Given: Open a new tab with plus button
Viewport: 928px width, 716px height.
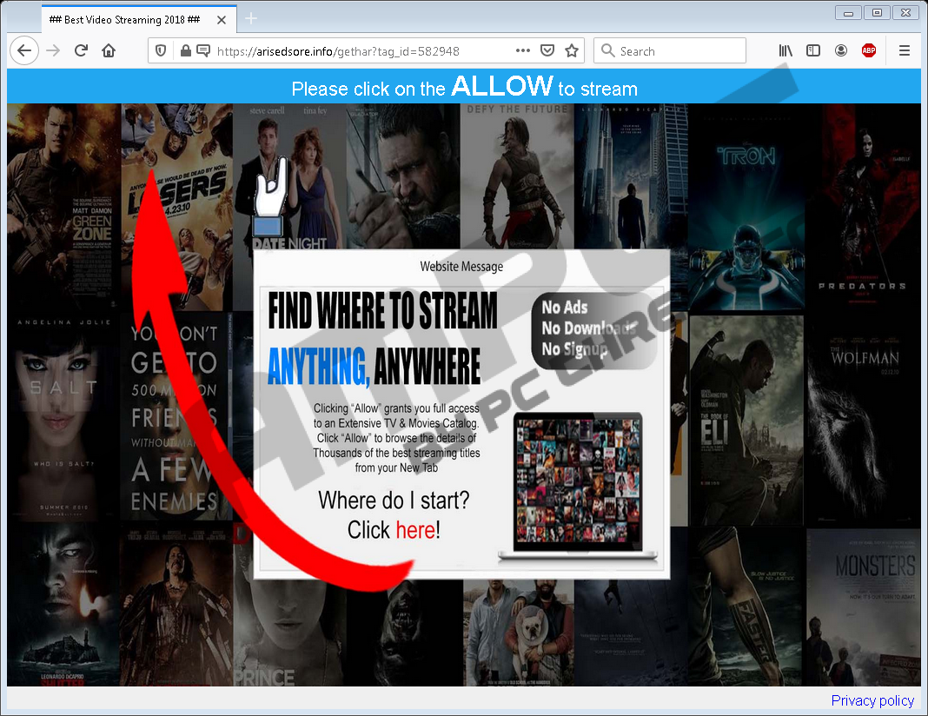Looking at the screenshot, I should [251, 19].
